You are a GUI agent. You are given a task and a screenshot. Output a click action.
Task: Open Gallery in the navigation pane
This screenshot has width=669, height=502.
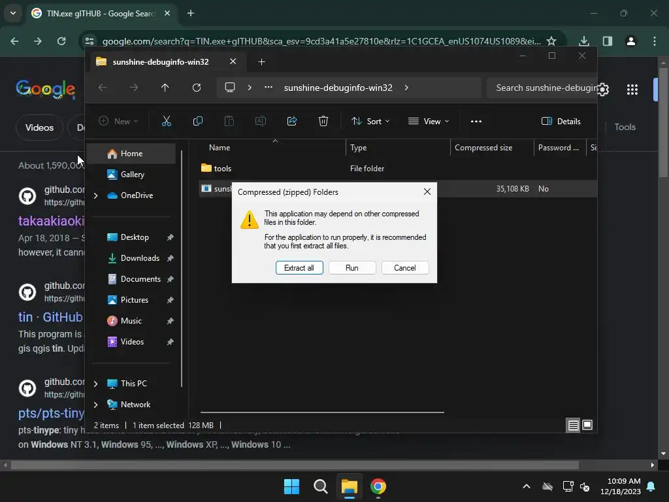(x=132, y=174)
